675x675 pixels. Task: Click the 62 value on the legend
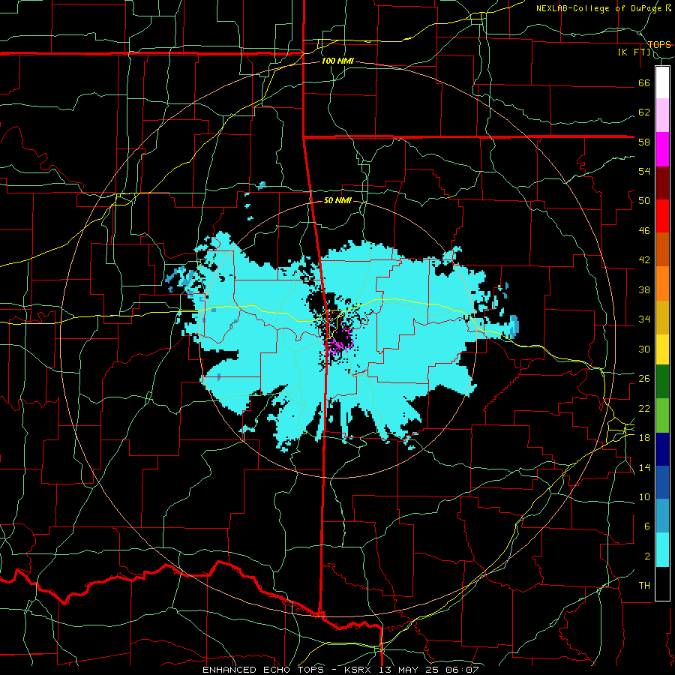point(644,112)
